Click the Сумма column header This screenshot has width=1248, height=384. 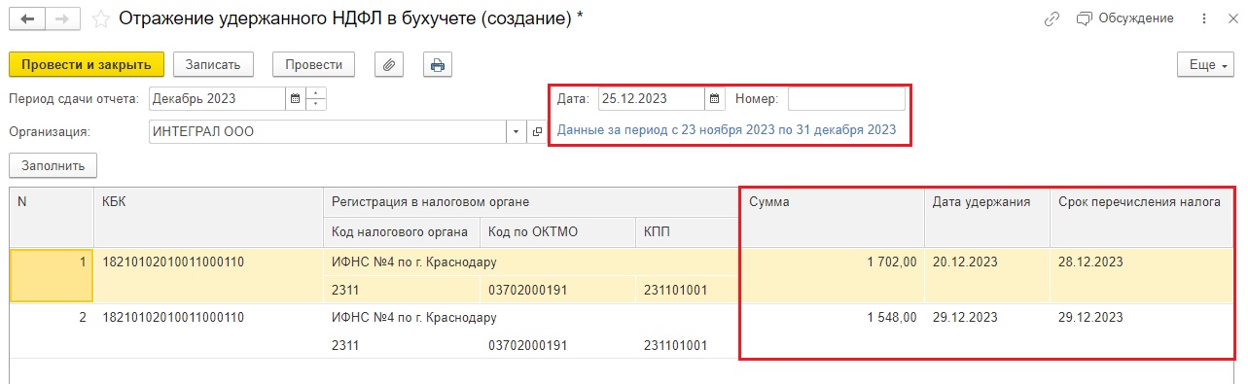(832, 217)
